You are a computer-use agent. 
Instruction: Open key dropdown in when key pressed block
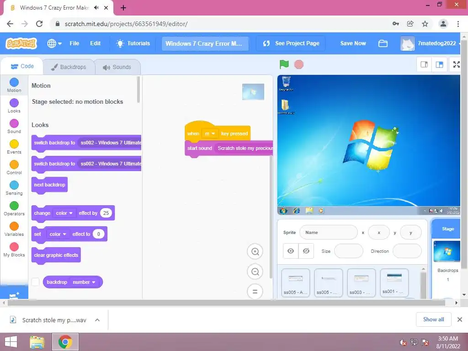pos(210,133)
